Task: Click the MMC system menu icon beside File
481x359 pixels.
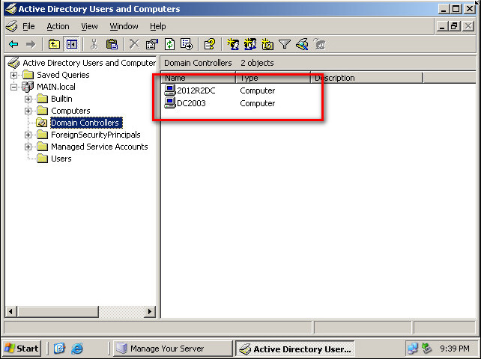Action: point(12,27)
